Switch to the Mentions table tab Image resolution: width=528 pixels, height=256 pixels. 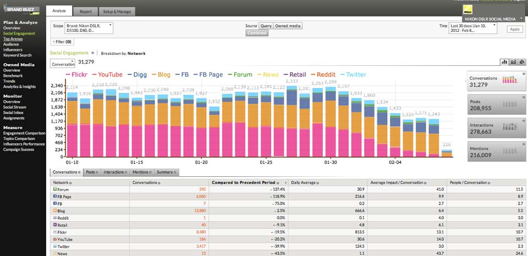tap(142, 172)
